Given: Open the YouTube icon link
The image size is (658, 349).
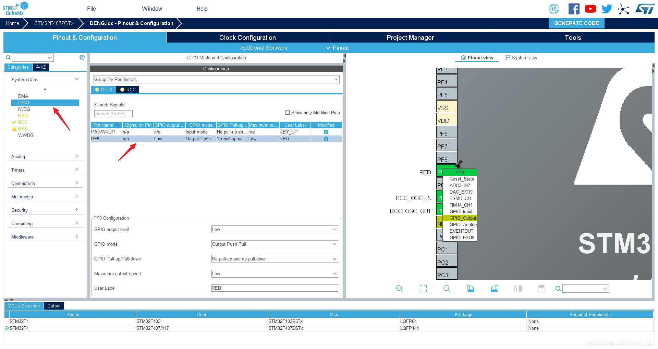Looking at the screenshot, I should [x=590, y=9].
